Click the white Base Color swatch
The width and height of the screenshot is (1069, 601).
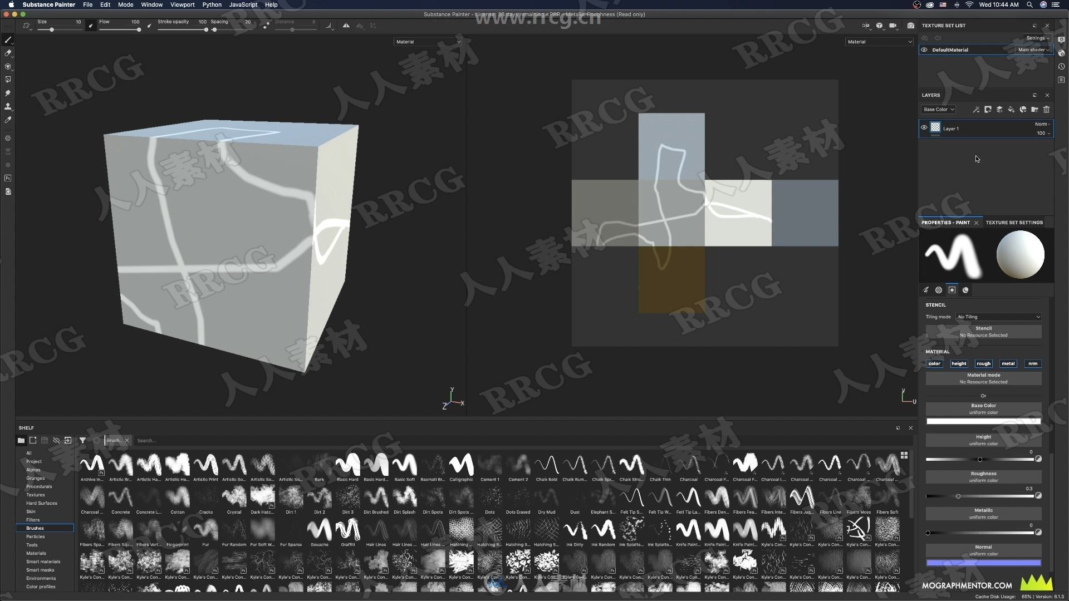point(983,421)
